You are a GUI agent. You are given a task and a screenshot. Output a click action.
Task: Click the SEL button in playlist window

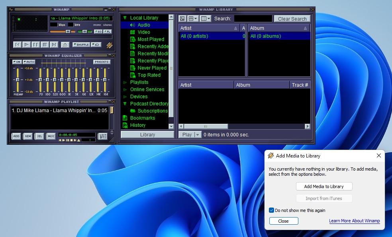tap(39, 136)
